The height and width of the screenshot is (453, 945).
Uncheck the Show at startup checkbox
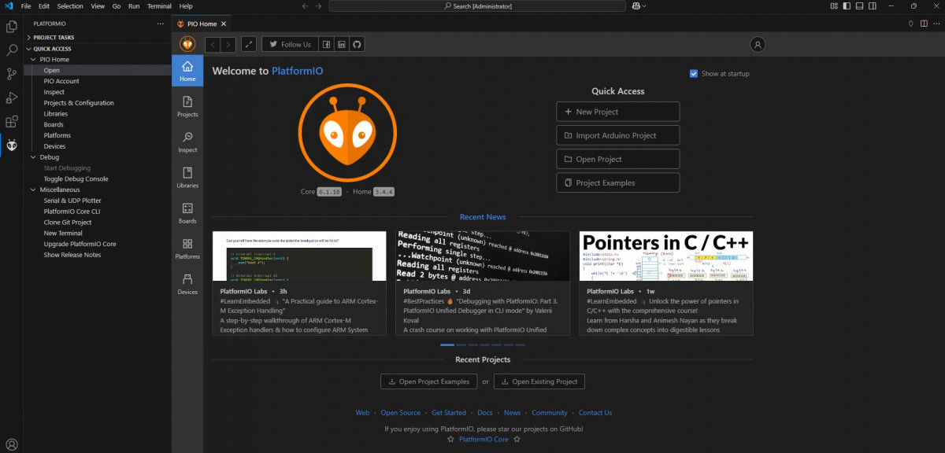[x=692, y=73]
